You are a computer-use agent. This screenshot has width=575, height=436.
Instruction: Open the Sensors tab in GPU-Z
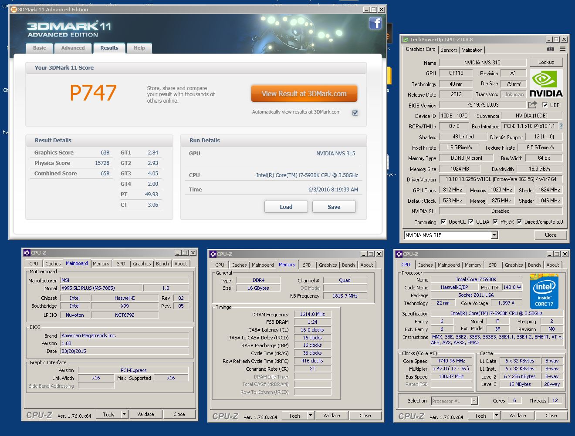[x=449, y=50]
